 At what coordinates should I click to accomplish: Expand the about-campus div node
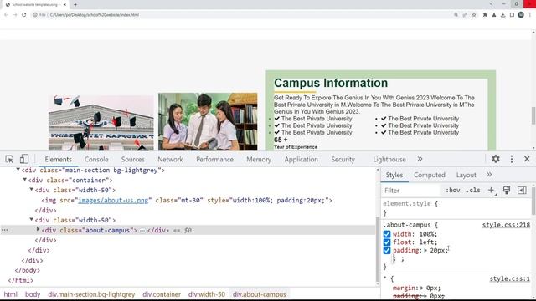click(x=38, y=230)
